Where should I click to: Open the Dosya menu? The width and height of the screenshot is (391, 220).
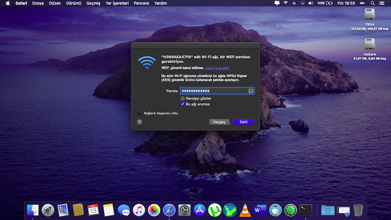(38, 3)
